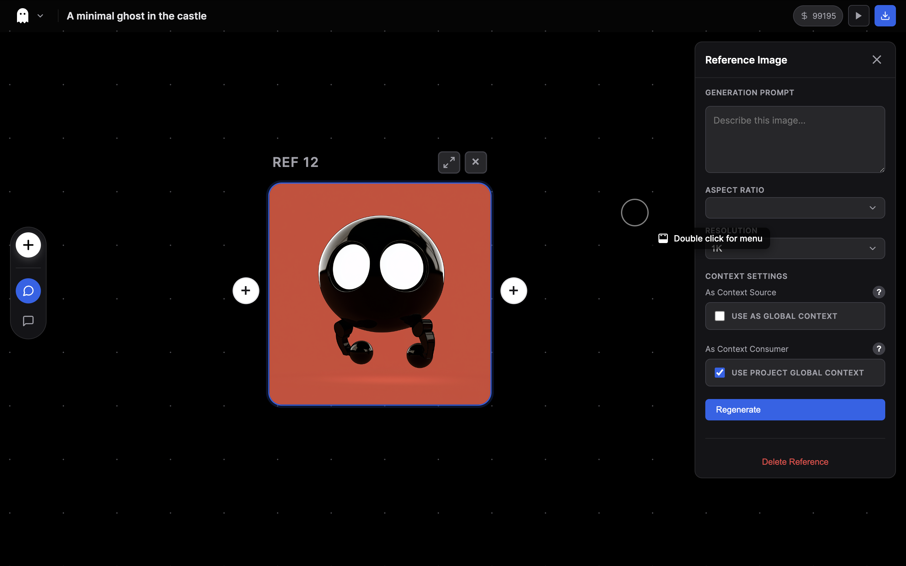Click the As Context Source help icon

click(x=879, y=292)
